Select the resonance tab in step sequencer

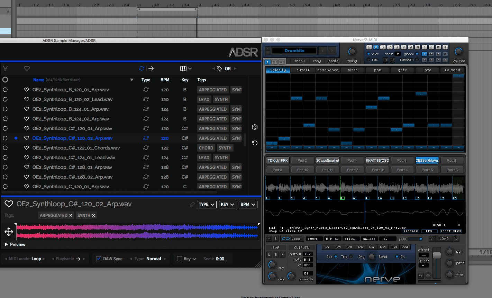click(328, 70)
